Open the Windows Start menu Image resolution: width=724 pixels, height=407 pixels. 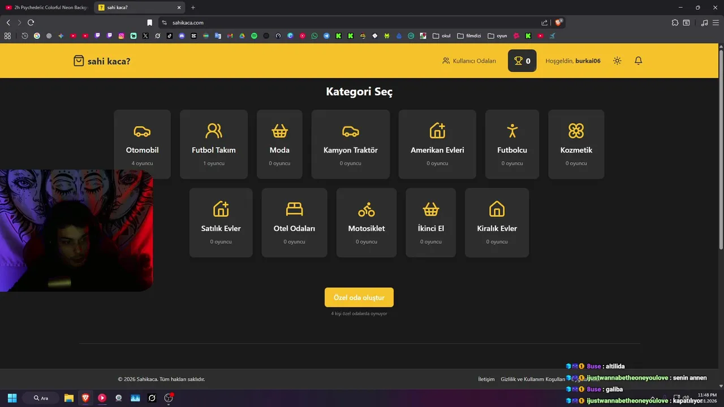[x=12, y=398]
